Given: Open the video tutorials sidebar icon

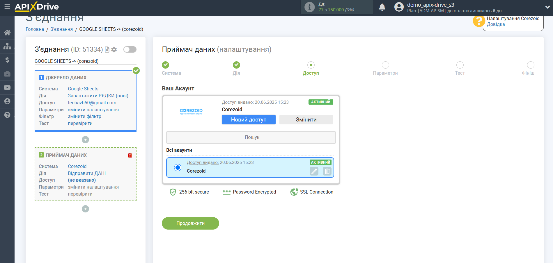Looking at the screenshot, I should 7,87.
